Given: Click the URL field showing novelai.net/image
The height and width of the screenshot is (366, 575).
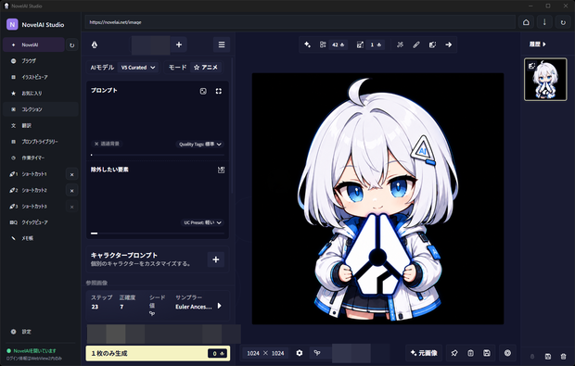Looking at the screenshot, I should click(x=300, y=22).
